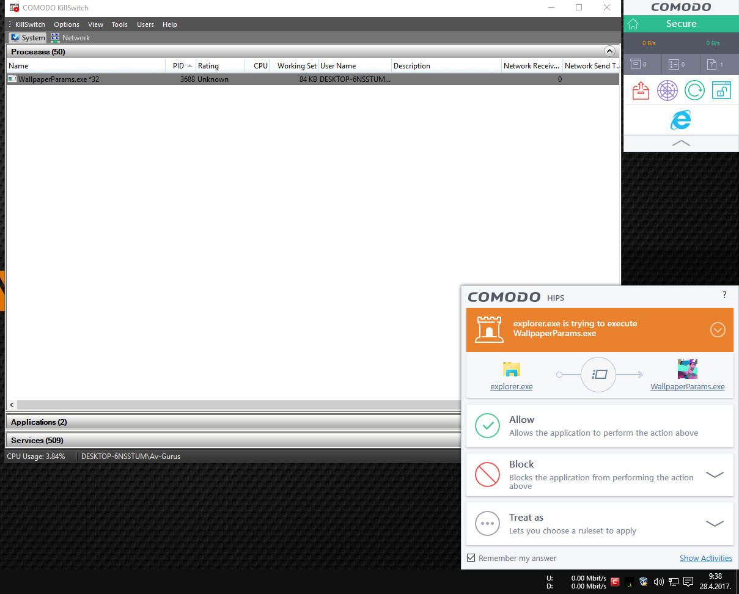Screen dimensions: 739x594
Task: Click the Description column header
Action: (446, 65)
